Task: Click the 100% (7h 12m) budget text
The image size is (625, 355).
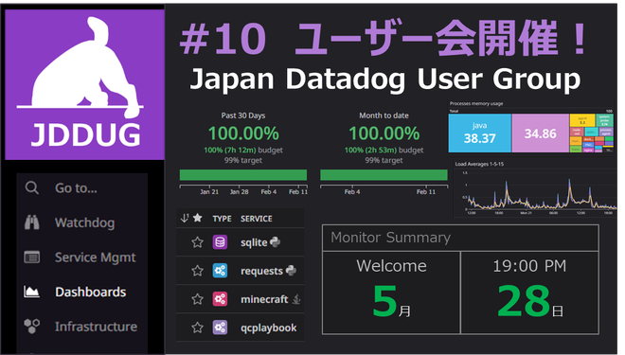Action: [243, 151]
